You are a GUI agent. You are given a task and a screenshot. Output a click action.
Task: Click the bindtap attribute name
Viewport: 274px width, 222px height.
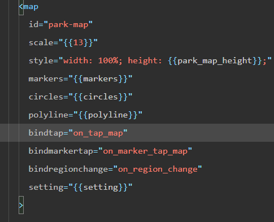[x=46, y=133]
